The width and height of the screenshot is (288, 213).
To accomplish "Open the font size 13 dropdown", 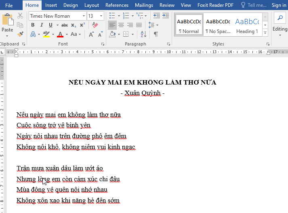I will click(101, 16).
